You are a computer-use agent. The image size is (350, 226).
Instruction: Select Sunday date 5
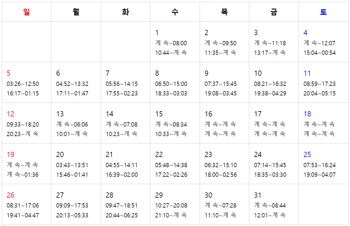point(9,73)
